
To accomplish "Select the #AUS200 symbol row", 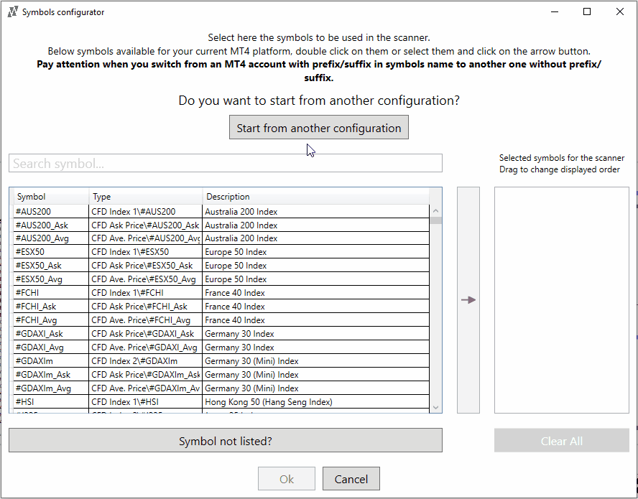I will coord(222,212).
